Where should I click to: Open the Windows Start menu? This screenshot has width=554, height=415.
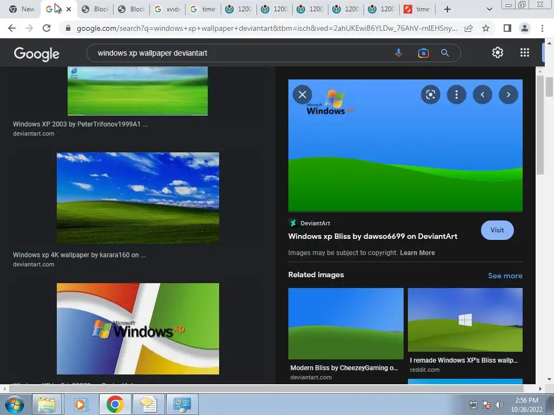point(14,404)
